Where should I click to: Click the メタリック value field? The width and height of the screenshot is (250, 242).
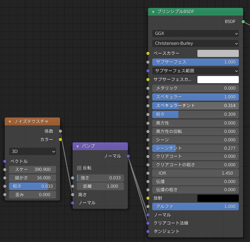(x=196, y=88)
